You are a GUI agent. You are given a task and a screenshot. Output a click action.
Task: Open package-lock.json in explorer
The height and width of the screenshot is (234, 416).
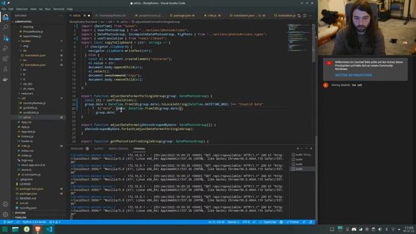[31, 189]
